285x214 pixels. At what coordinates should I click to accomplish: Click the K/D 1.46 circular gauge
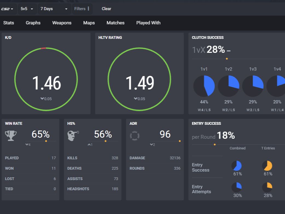click(46, 79)
